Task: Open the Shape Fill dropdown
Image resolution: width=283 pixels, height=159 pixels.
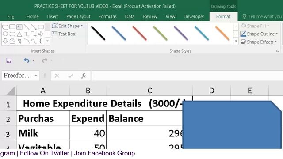Action: pyautogui.click(x=255, y=26)
